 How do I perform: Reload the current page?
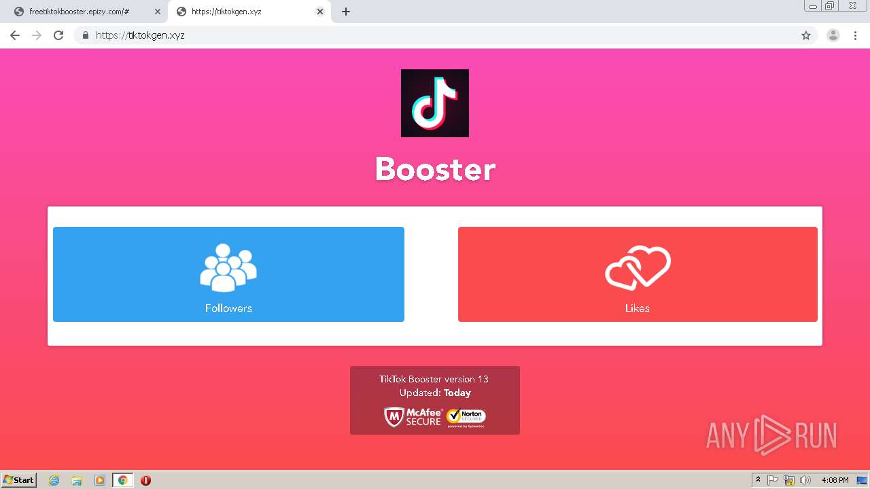[58, 35]
